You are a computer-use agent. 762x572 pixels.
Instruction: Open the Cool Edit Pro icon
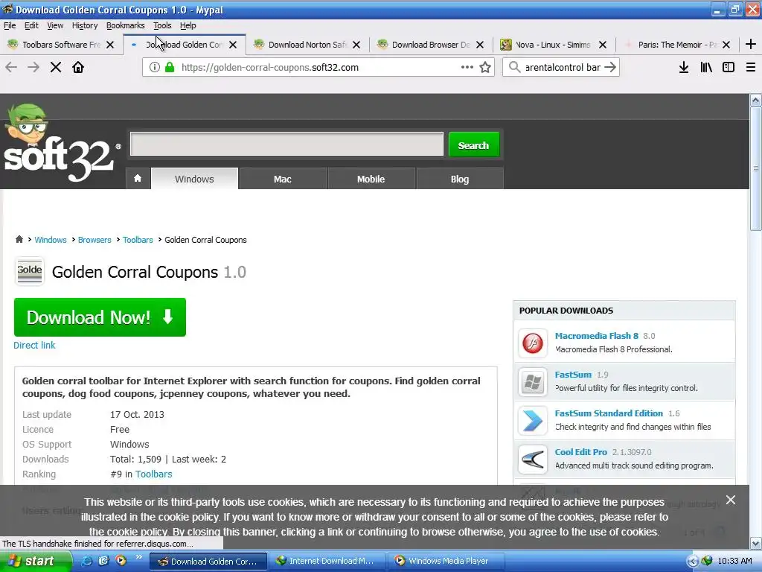tap(533, 459)
